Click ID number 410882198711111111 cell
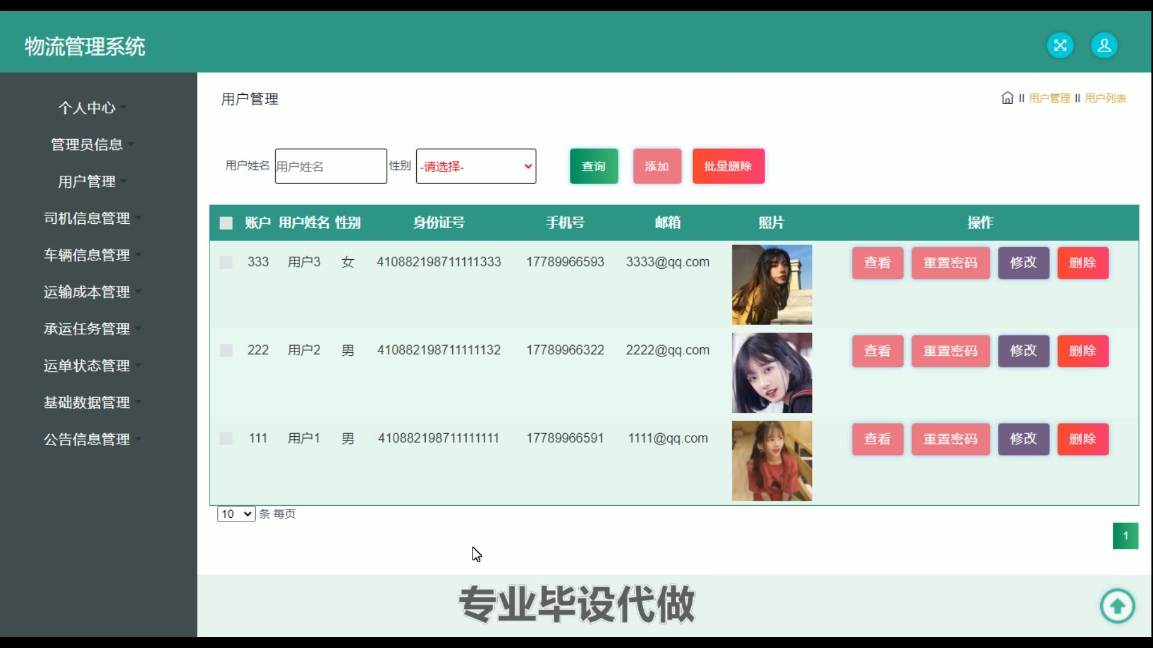The width and height of the screenshot is (1153, 648). 438,439
